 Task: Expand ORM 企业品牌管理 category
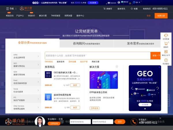pyautogui.click(x=26, y=56)
